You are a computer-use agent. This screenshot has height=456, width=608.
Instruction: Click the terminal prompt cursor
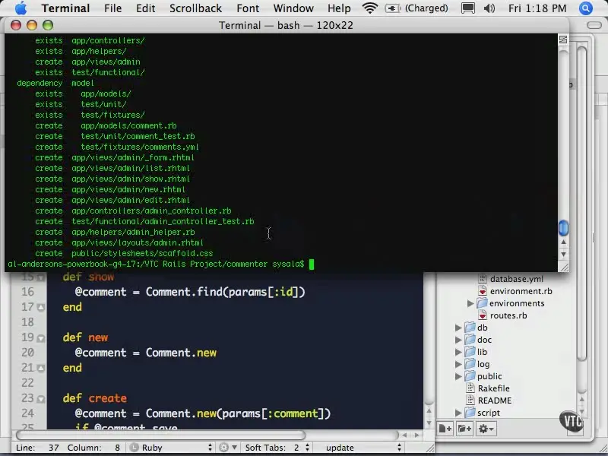[x=311, y=264]
